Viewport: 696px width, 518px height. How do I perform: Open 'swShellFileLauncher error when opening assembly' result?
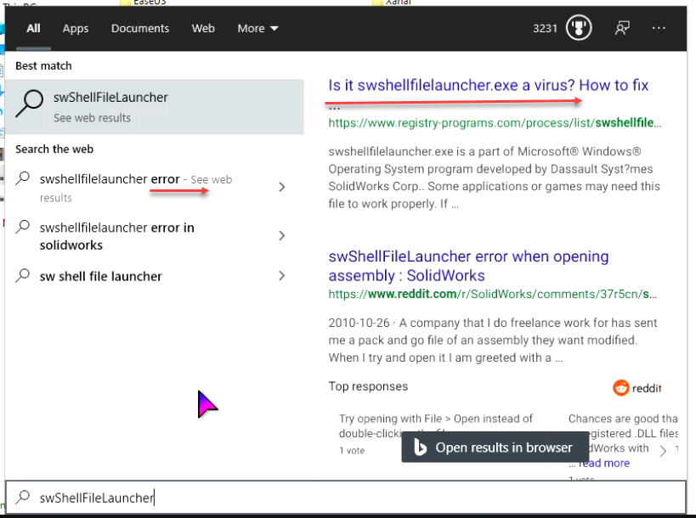click(468, 266)
